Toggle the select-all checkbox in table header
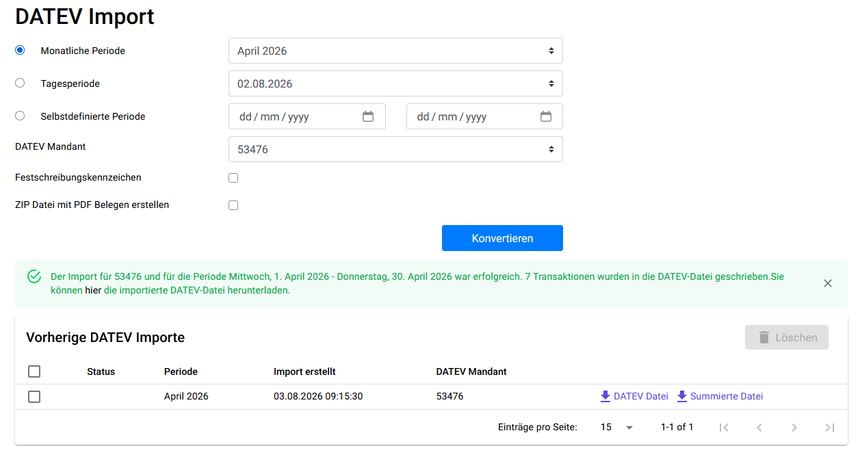The width and height of the screenshot is (860, 459). point(34,371)
